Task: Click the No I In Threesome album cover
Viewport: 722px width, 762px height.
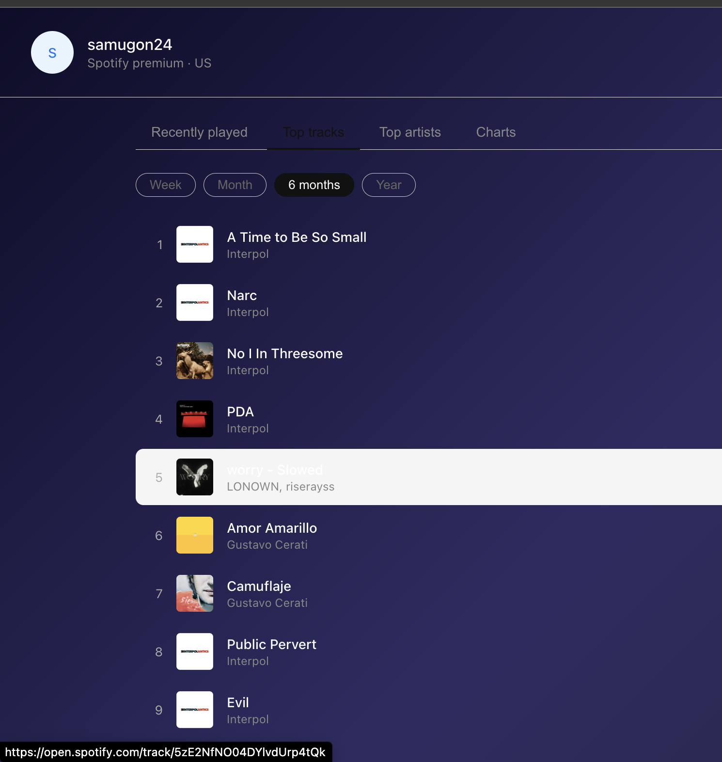Action: tap(195, 361)
